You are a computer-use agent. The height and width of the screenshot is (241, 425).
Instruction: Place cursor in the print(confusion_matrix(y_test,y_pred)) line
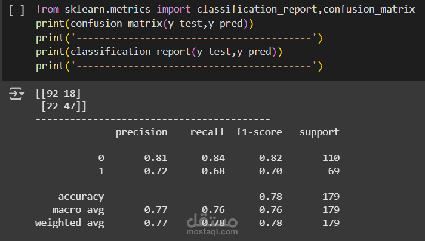point(144,24)
